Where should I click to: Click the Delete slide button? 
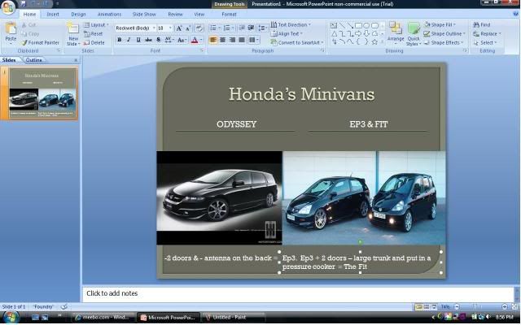[94, 43]
